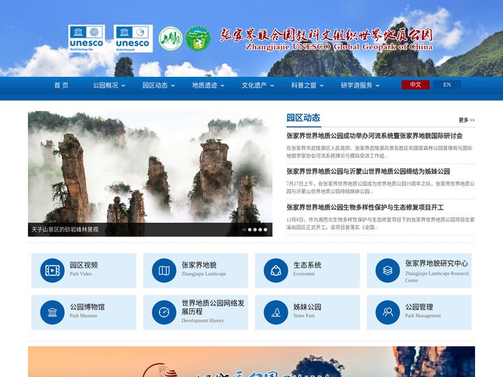Open the 公园博物馆 museum icon

click(52, 312)
